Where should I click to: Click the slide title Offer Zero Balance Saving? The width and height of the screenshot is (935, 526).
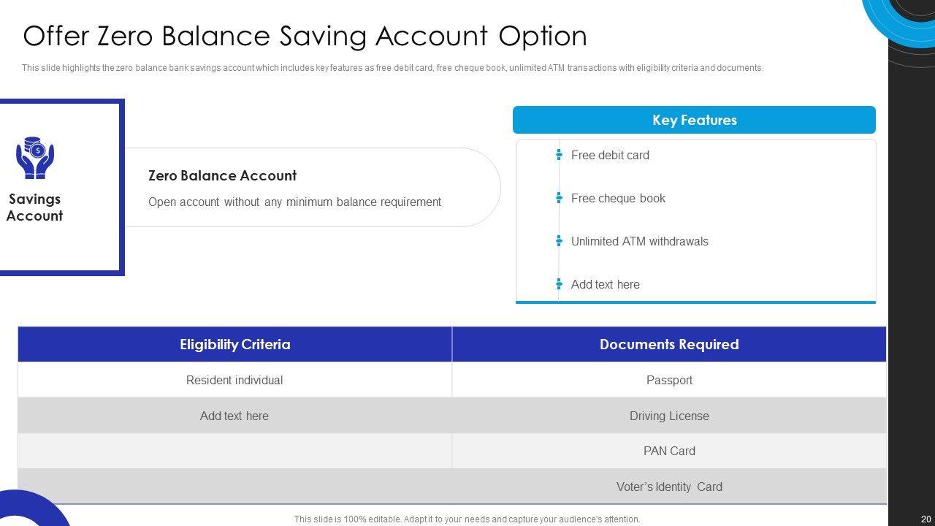(305, 36)
